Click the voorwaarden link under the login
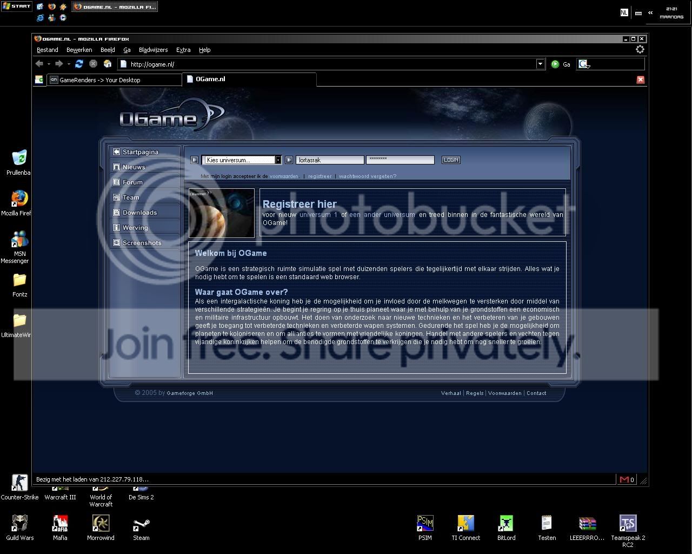The image size is (692, 554). 284,176
